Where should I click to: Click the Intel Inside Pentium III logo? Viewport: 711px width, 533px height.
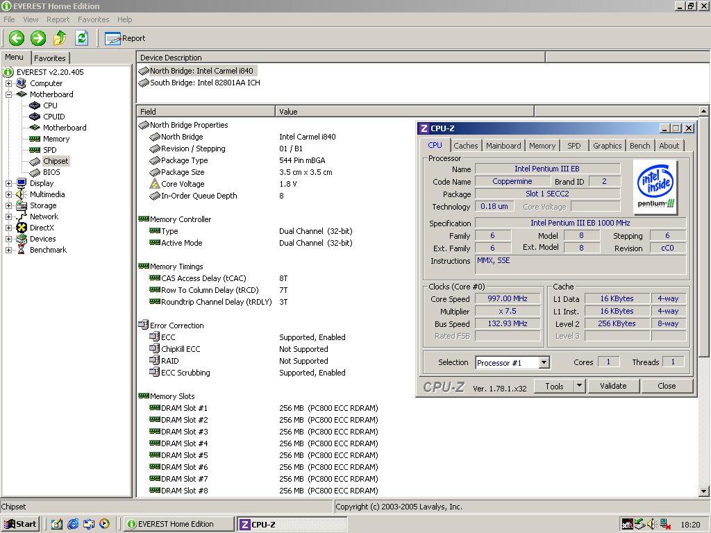tap(655, 187)
